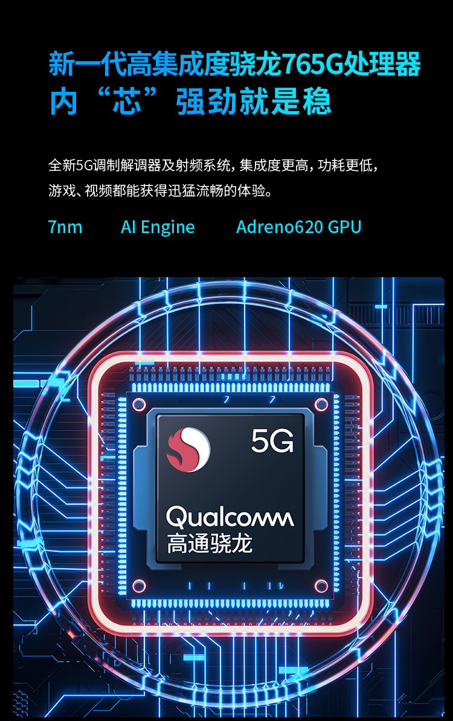Viewport: 453px width, 721px height.
Task: Click the blue pin row above the chip
Action: point(230,388)
